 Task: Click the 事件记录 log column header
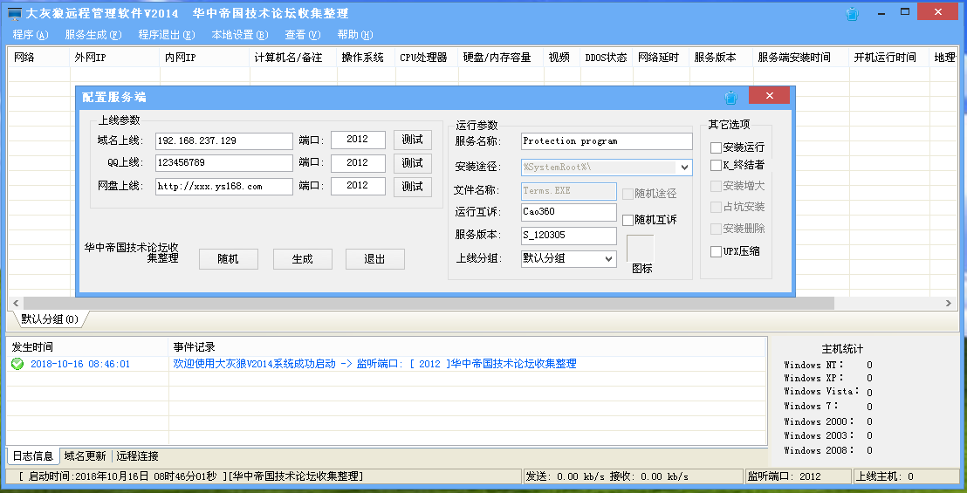(x=467, y=347)
